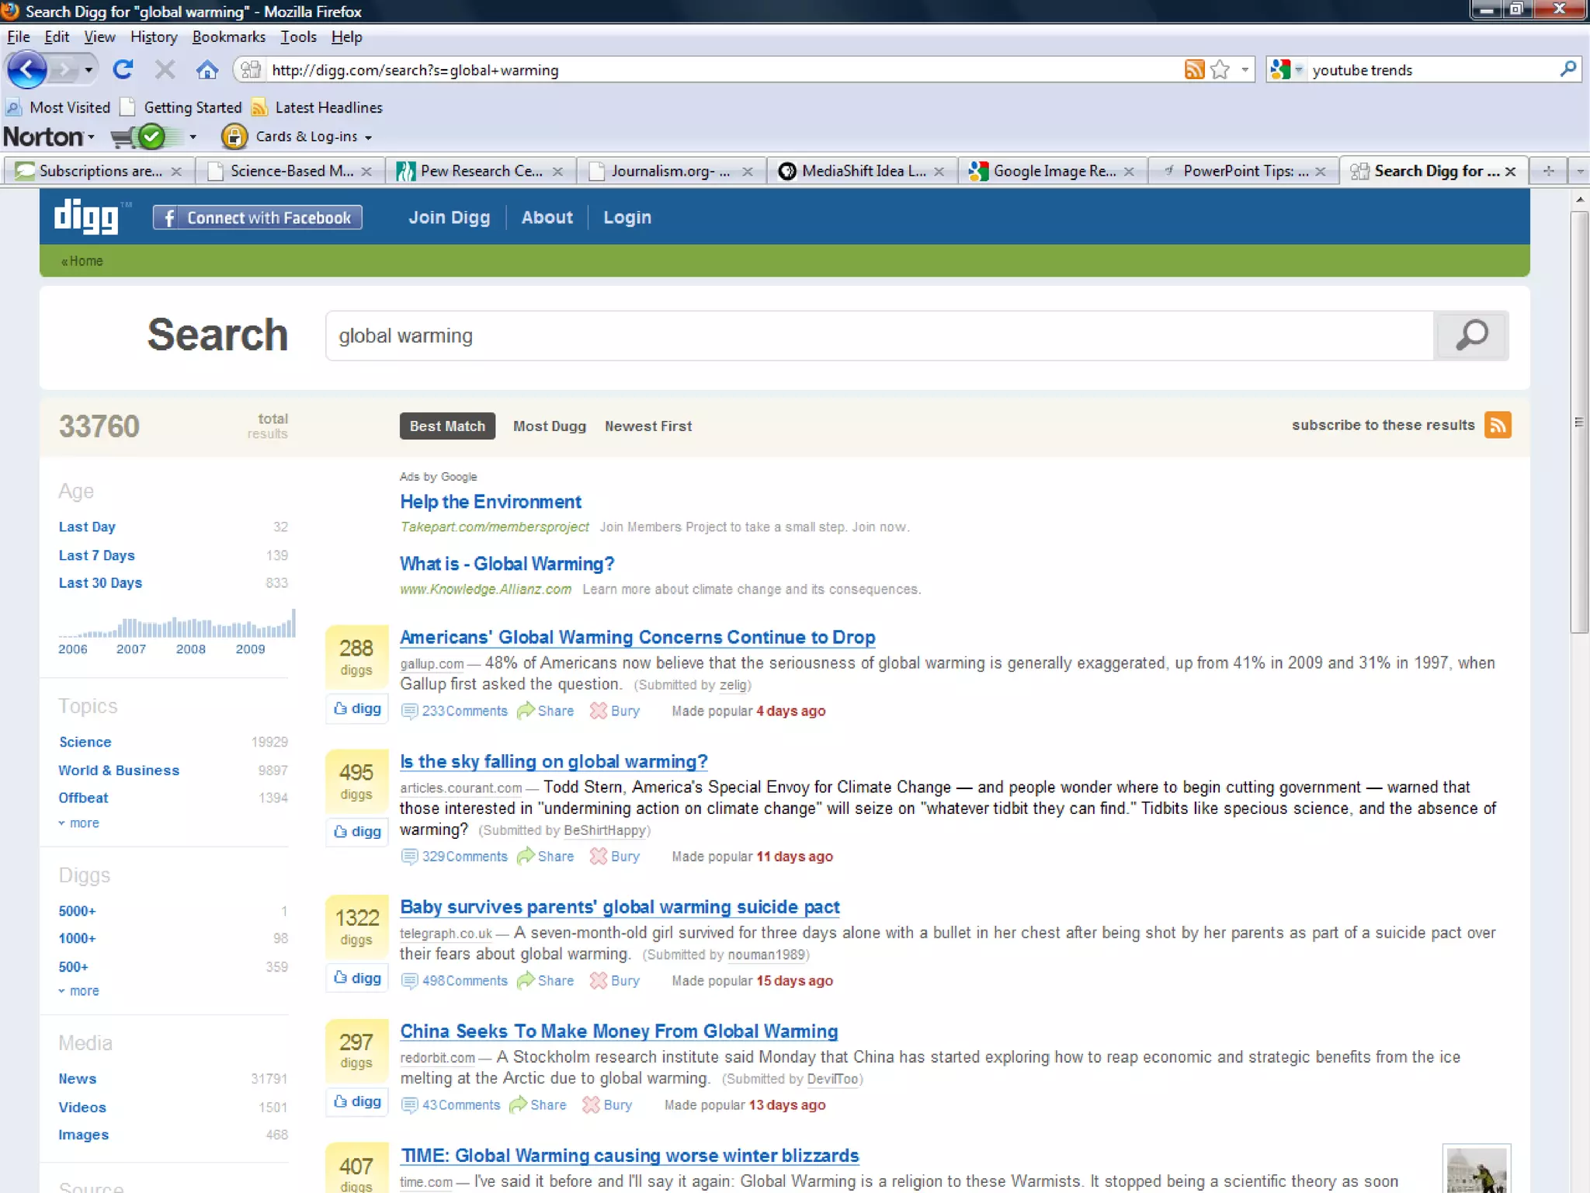
Task: Open the Bookmarks menu
Action: (x=228, y=37)
